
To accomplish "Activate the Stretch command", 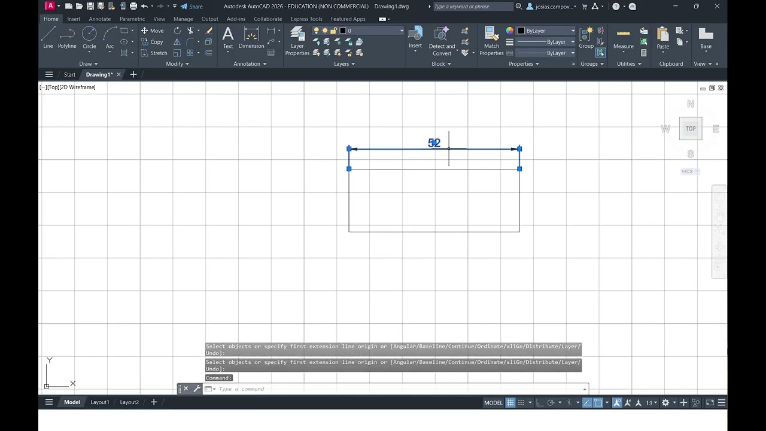I will coord(154,53).
